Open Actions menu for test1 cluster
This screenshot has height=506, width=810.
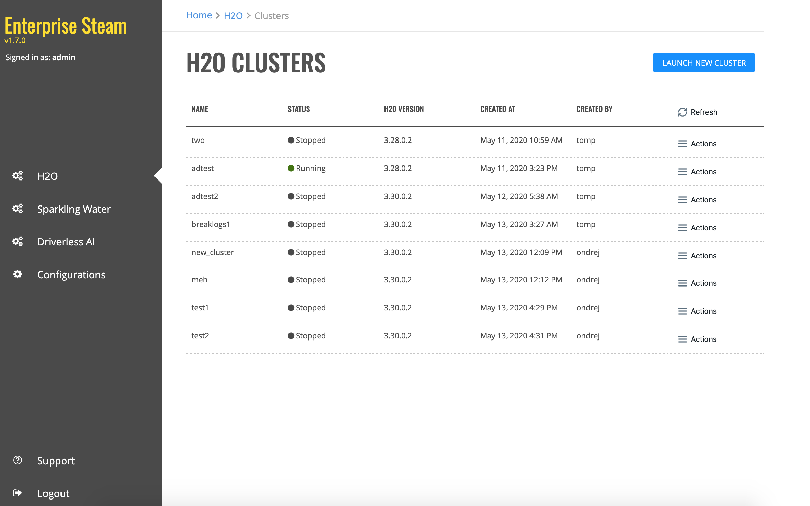[x=697, y=311]
